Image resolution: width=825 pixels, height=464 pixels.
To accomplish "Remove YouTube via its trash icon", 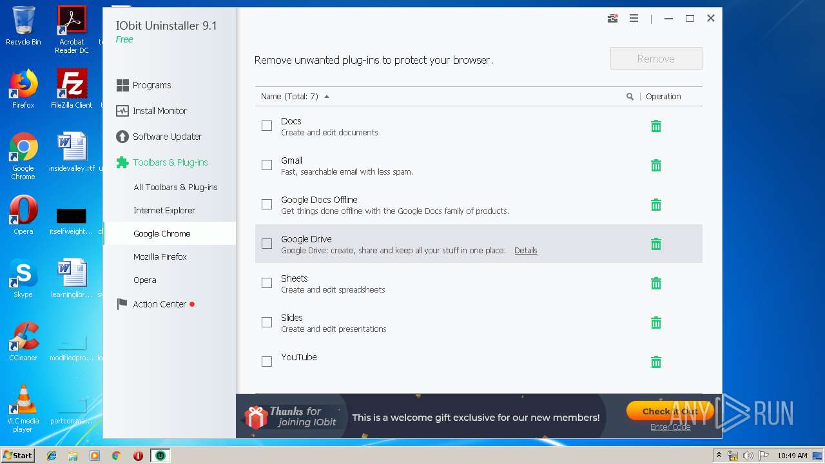I will tap(656, 362).
